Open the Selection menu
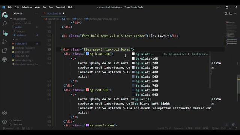Viewport: 240px width, 135px height. 27,7
